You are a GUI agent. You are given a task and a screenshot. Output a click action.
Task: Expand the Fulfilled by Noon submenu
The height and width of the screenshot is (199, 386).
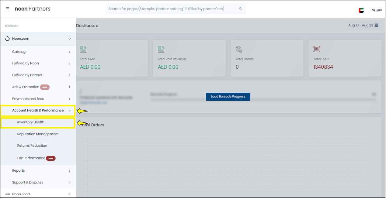[x=69, y=63]
